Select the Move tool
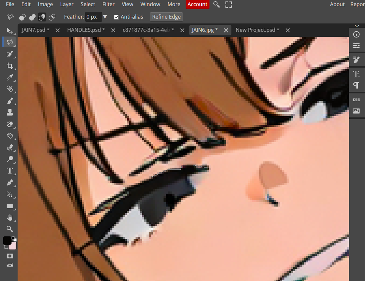Screen dimensions: 365x281 pos(10,31)
